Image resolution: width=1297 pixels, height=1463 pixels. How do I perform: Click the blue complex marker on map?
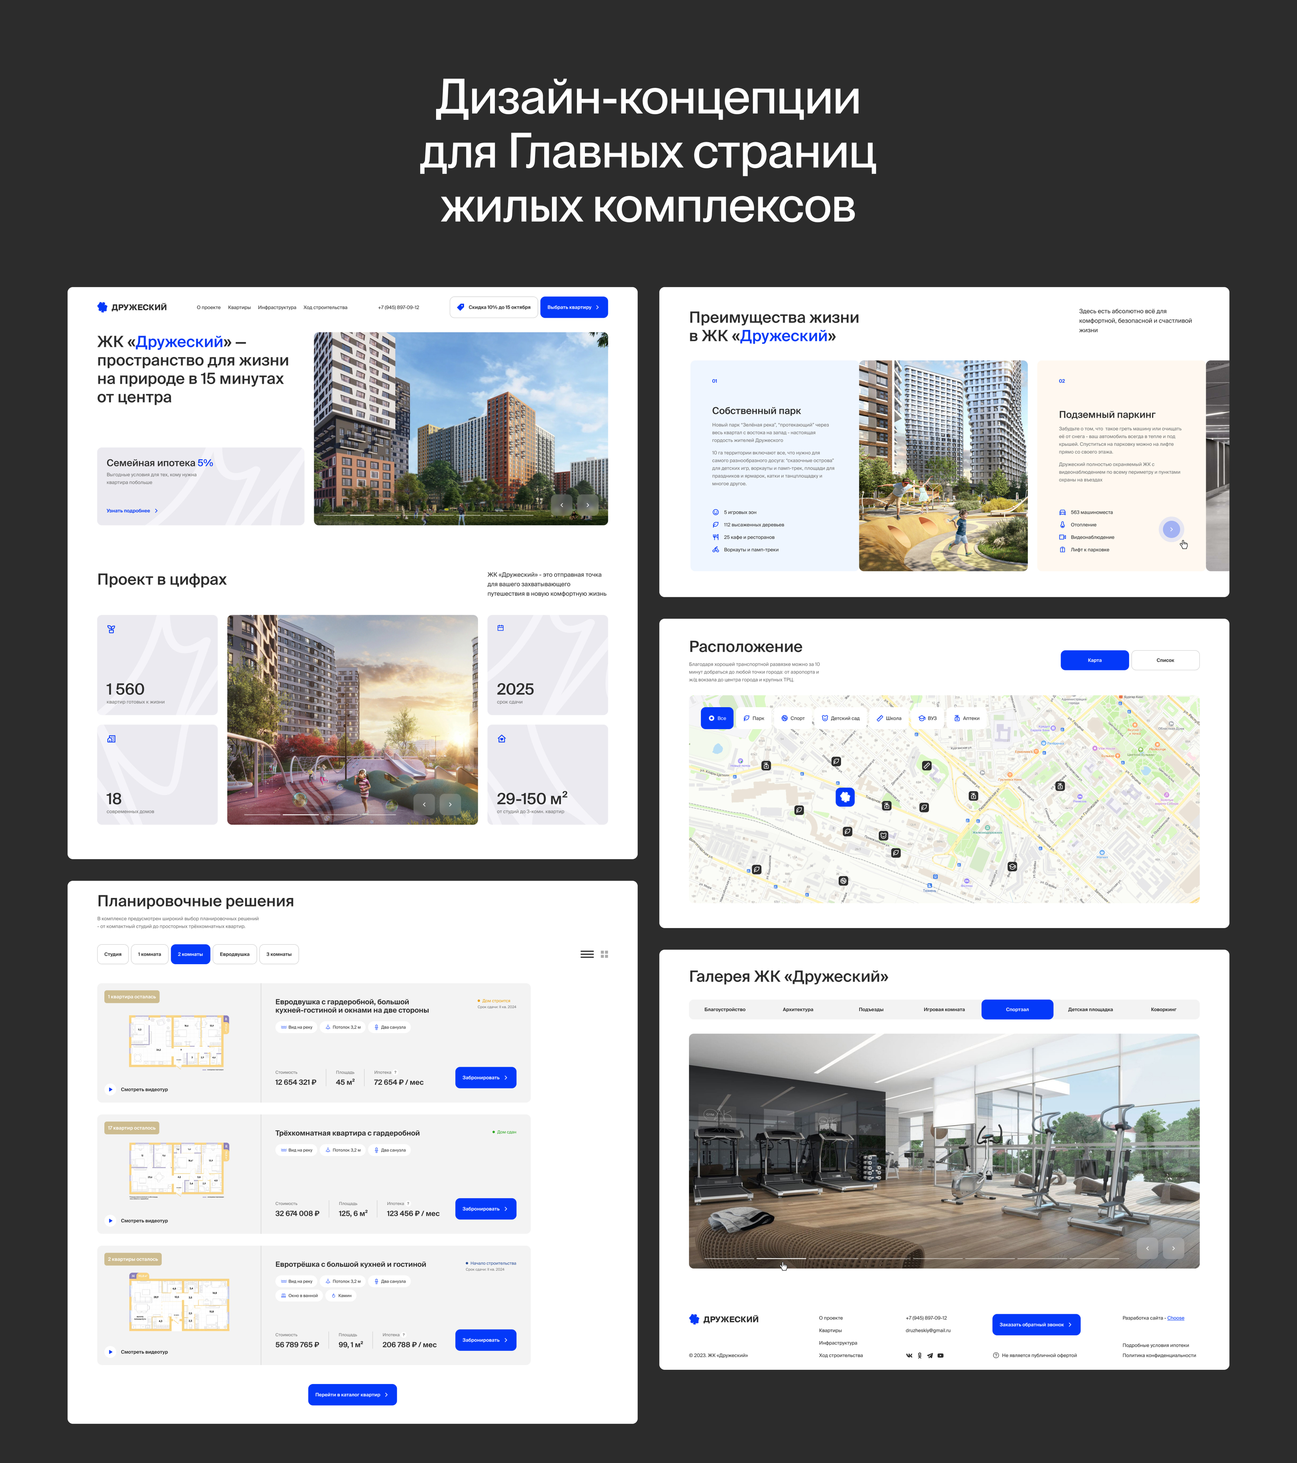[x=845, y=797]
